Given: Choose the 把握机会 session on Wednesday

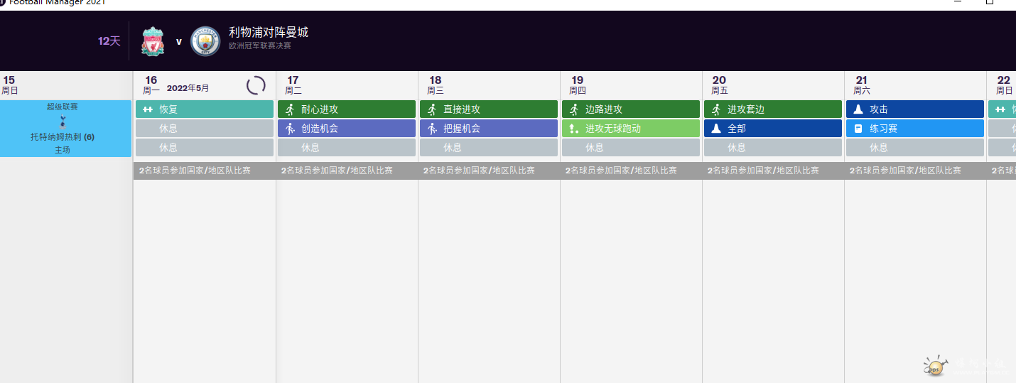Looking at the screenshot, I should coord(489,129).
